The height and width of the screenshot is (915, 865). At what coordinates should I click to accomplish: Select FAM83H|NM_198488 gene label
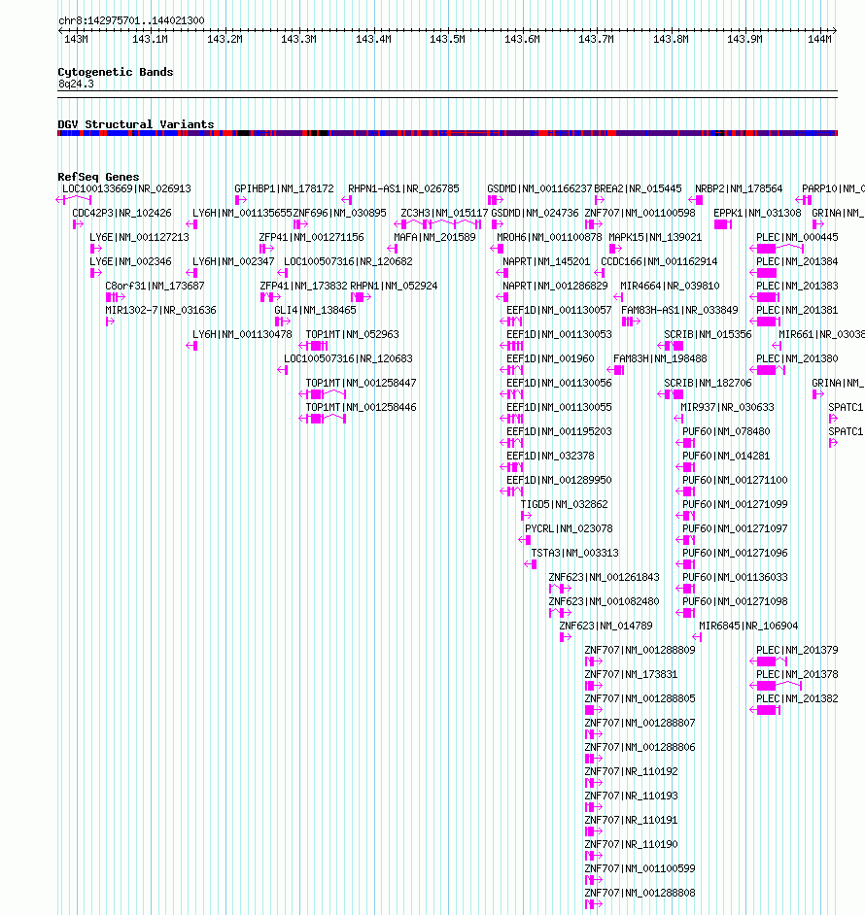660,358
